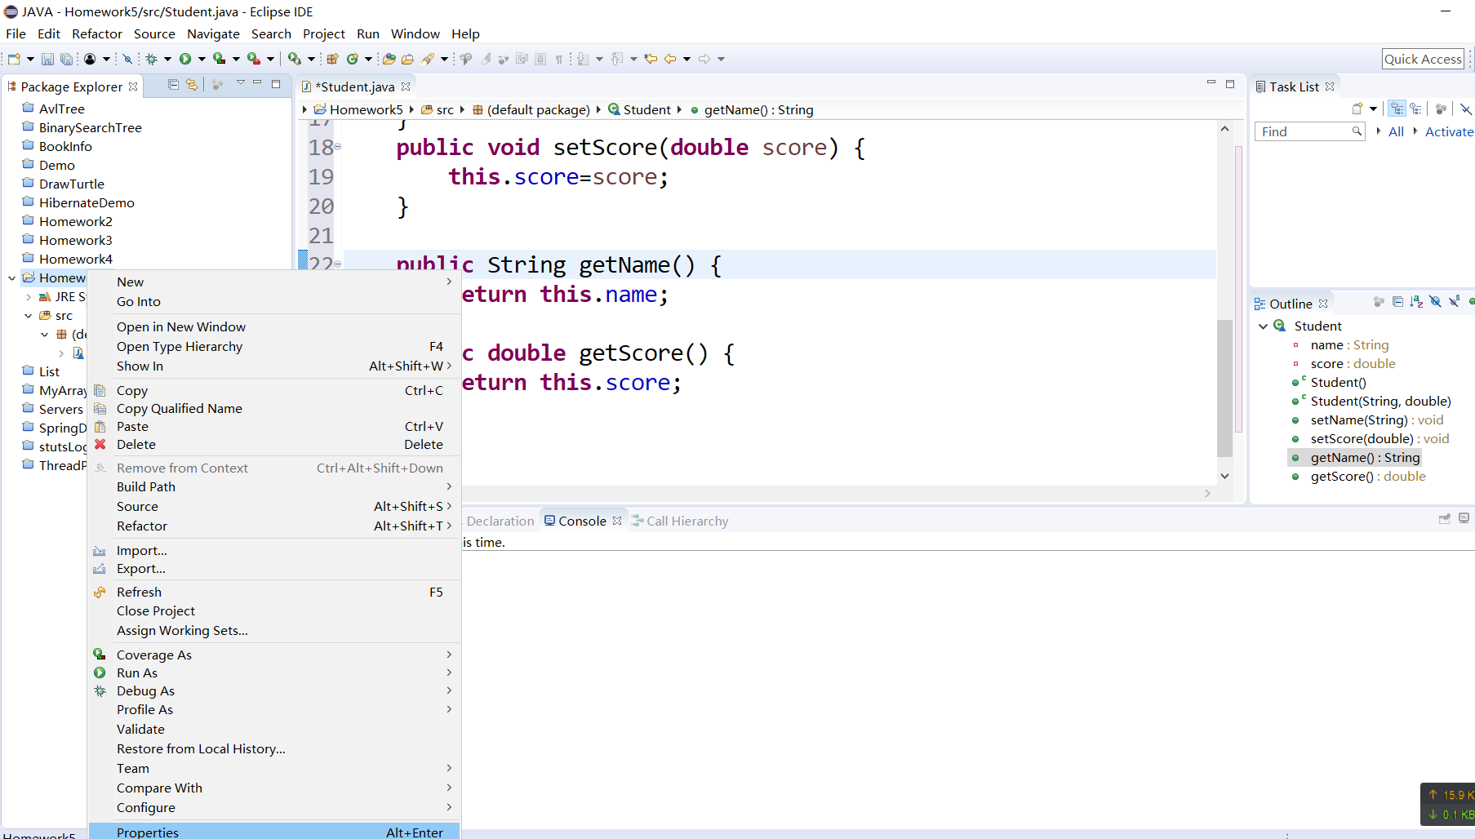This screenshot has height=839, width=1475.
Task: Click the Quick Access button
Action: tap(1423, 59)
